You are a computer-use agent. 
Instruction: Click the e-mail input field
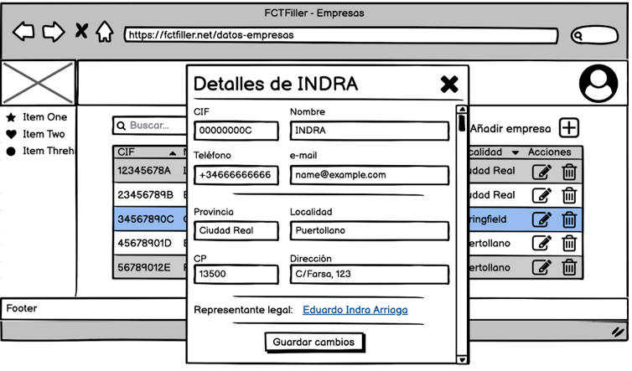tap(369, 175)
